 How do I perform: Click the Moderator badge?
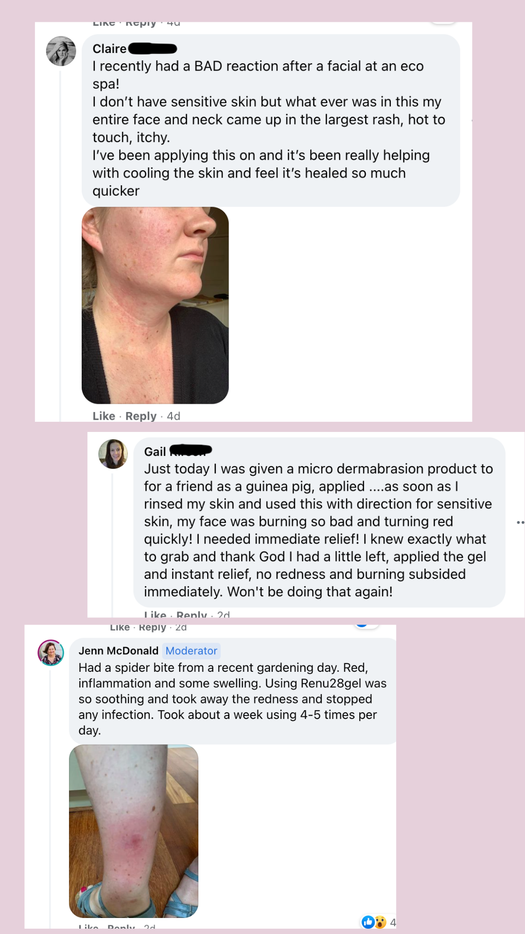192,651
